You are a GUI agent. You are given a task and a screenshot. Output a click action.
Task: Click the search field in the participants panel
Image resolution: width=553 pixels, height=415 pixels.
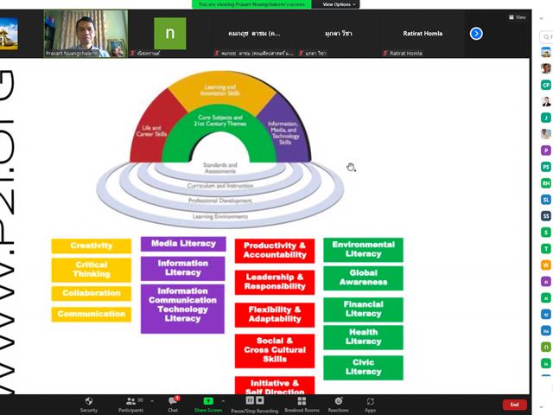[546, 36]
